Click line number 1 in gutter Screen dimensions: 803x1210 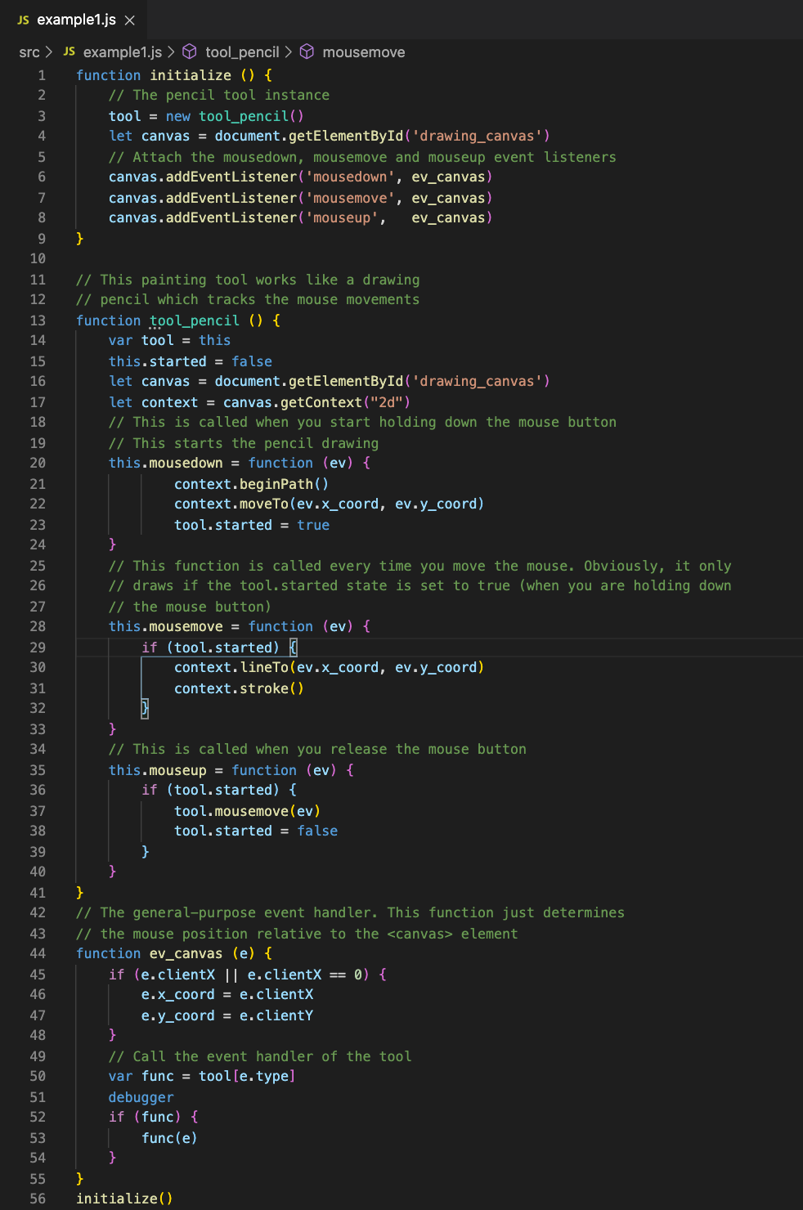click(x=41, y=75)
